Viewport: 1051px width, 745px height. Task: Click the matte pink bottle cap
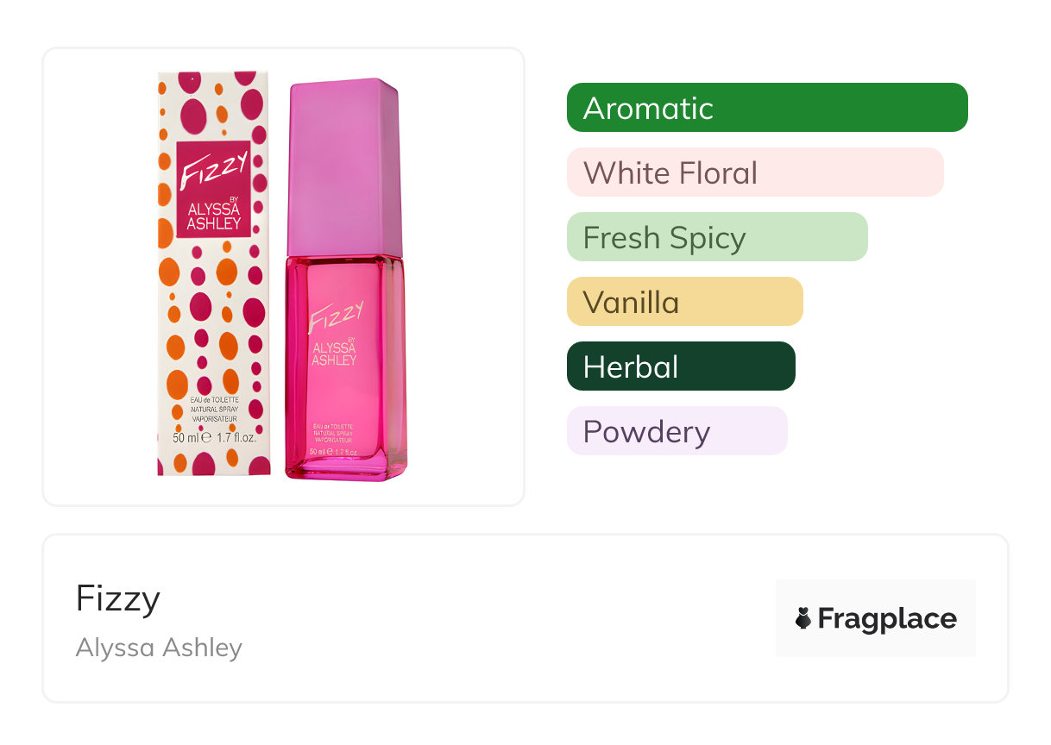coord(343,168)
